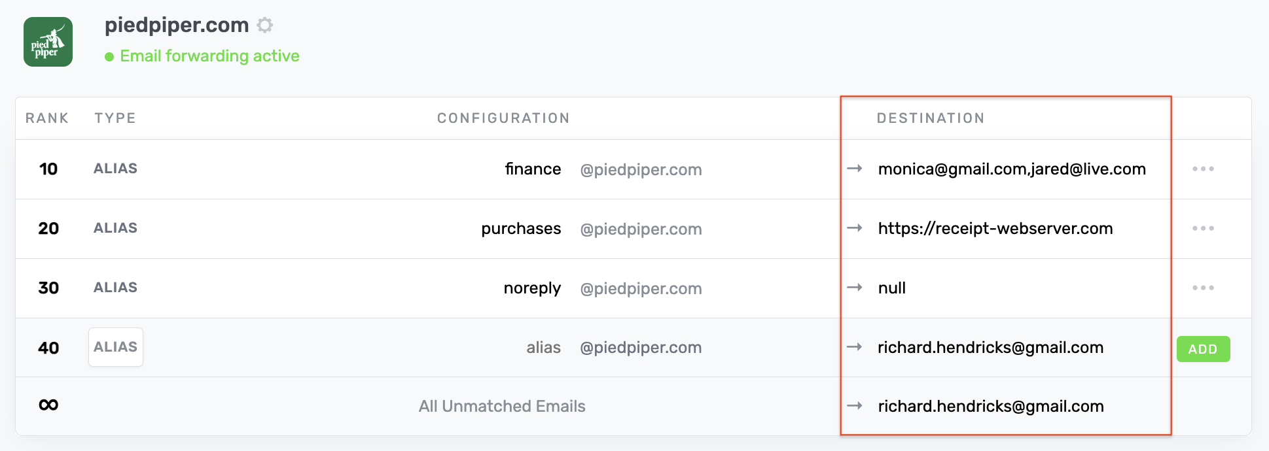Open three-dot menu for noreply alias
The image size is (1269, 451).
tap(1202, 288)
